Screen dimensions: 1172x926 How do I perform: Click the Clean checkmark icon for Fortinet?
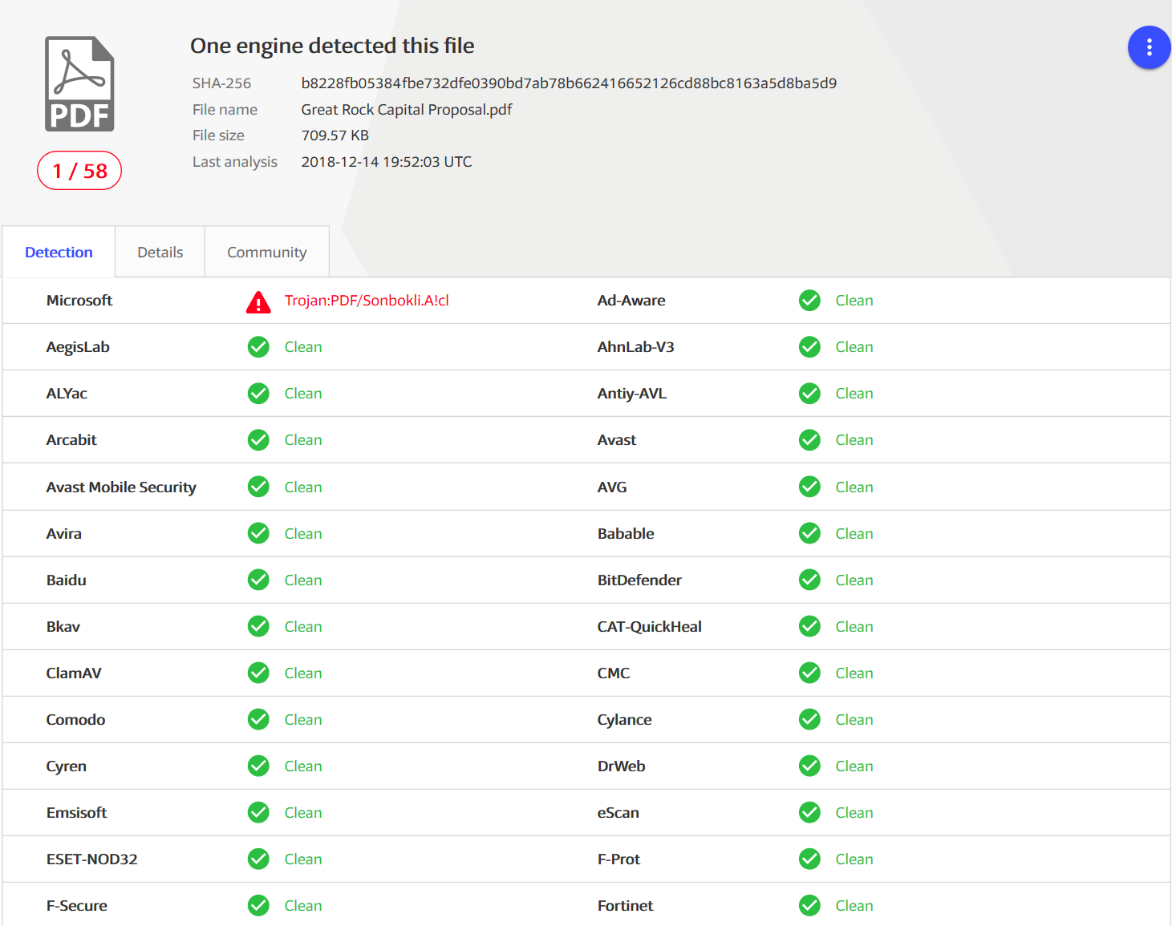point(809,905)
